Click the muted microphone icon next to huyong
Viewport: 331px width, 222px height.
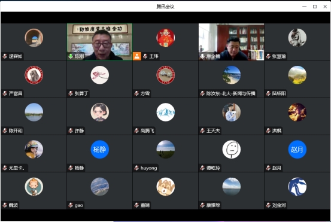coord(136,168)
